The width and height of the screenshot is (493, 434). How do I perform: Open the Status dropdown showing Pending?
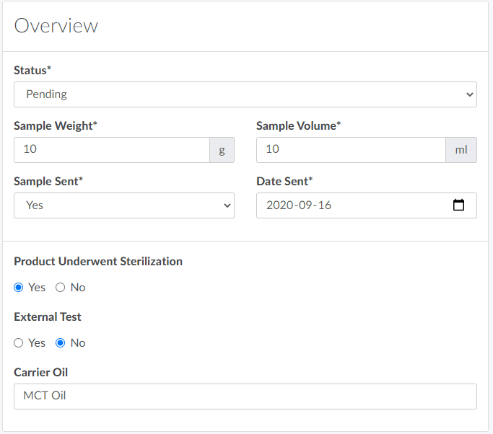245,94
